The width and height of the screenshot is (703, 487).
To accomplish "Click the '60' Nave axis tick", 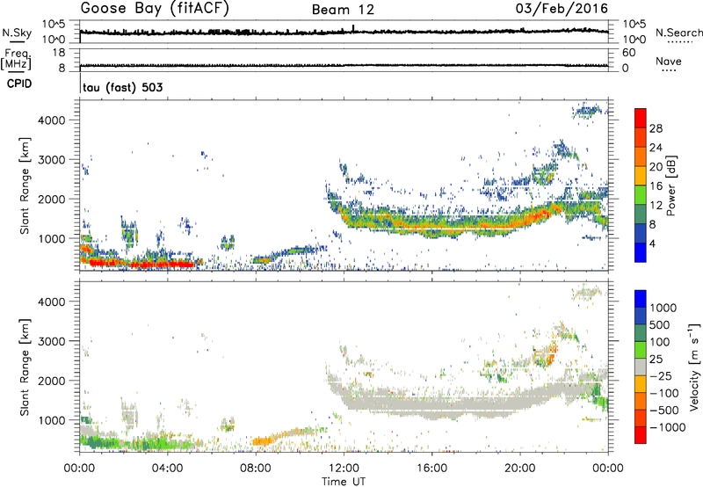I will click(x=628, y=53).
